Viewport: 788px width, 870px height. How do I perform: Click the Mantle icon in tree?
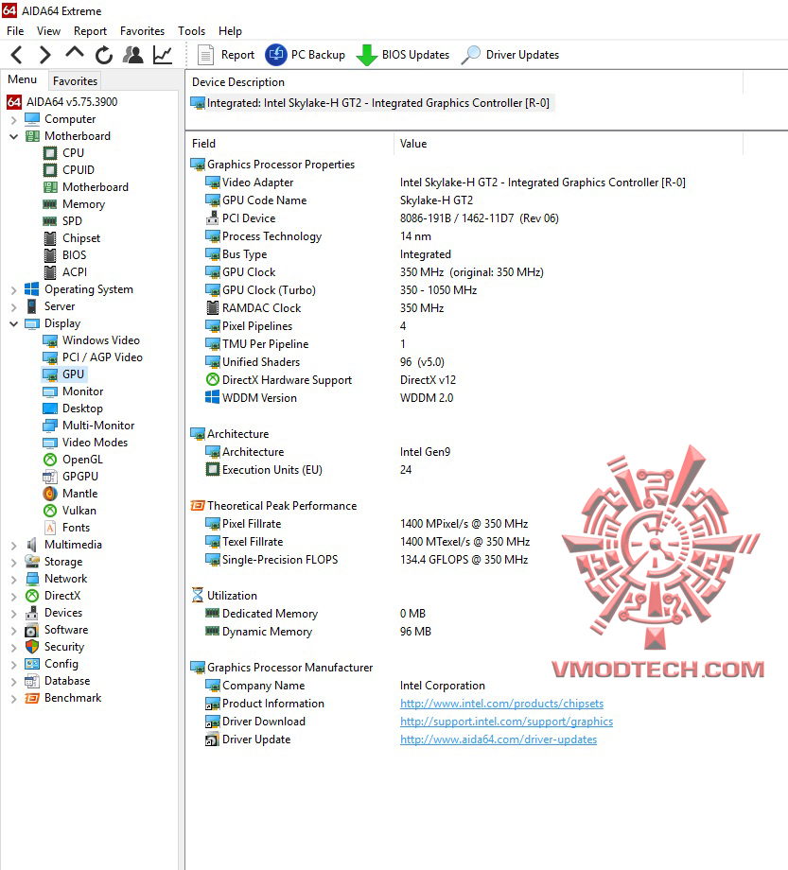pos(50,494)
